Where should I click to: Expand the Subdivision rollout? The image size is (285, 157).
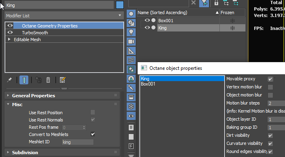point(62,153)
